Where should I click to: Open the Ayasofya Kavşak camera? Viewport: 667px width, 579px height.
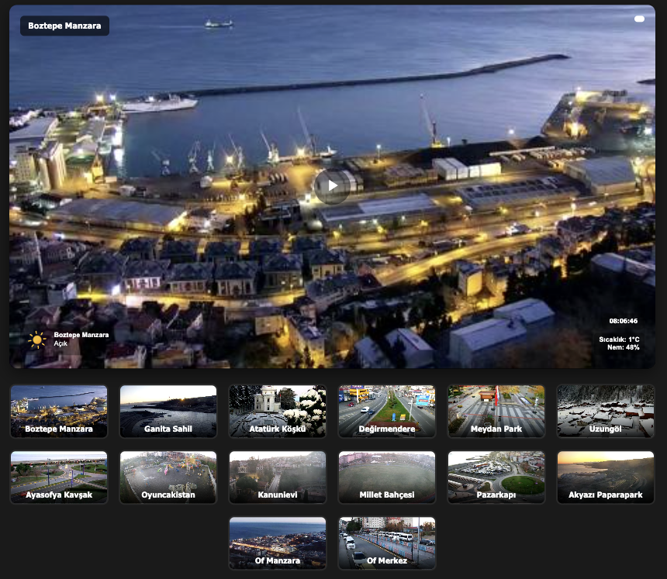click(59, 477)
